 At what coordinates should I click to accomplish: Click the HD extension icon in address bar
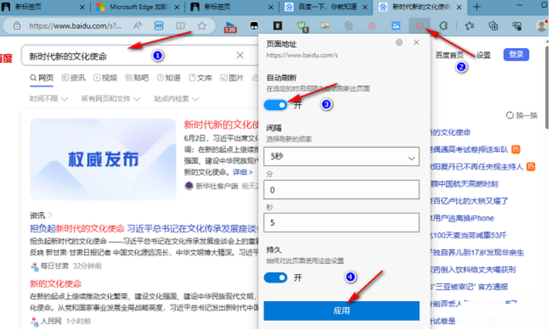(x=159, y=25)
